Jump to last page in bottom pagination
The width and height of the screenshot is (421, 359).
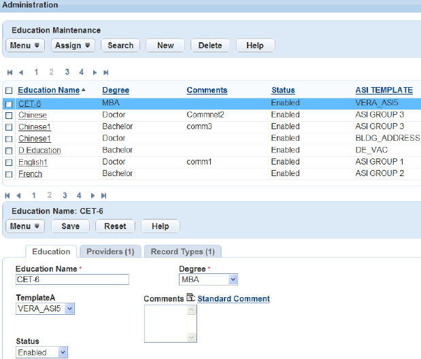103,196
